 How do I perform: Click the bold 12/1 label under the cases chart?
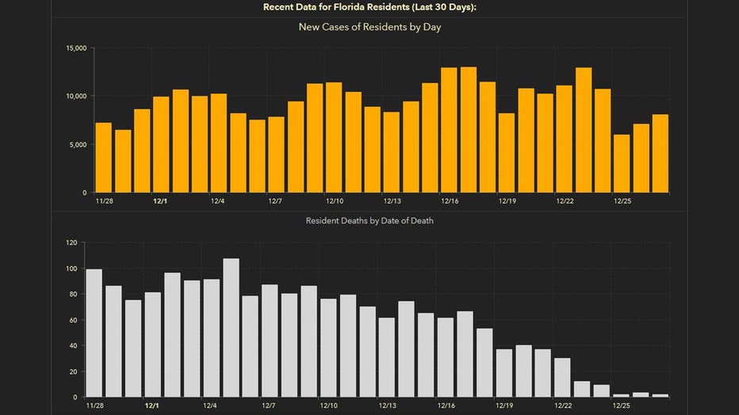coord(160,201)
